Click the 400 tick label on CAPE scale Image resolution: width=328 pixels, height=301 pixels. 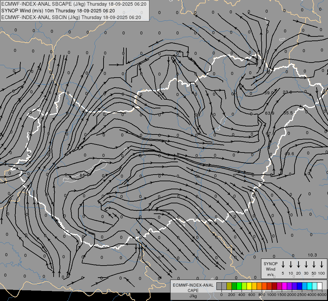click(x=242, y=295)
